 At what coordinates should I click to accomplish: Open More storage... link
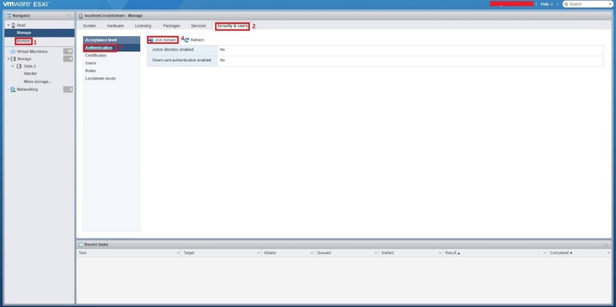(x=37, y=81)
